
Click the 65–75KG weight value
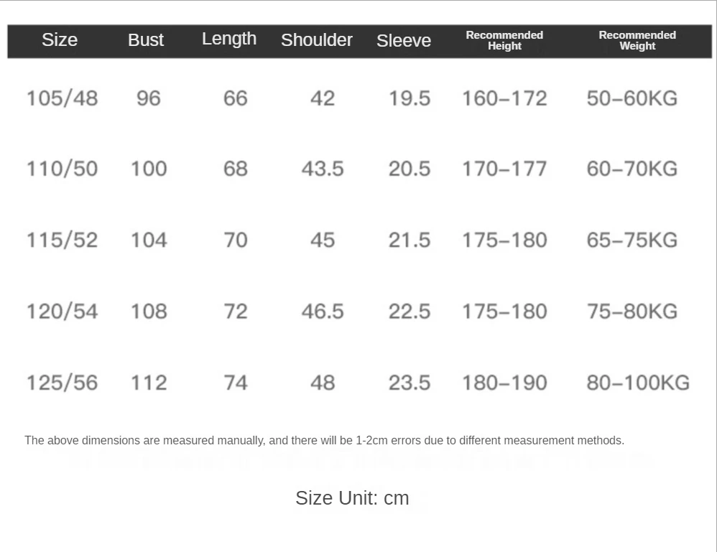click(x=632, y=240)
